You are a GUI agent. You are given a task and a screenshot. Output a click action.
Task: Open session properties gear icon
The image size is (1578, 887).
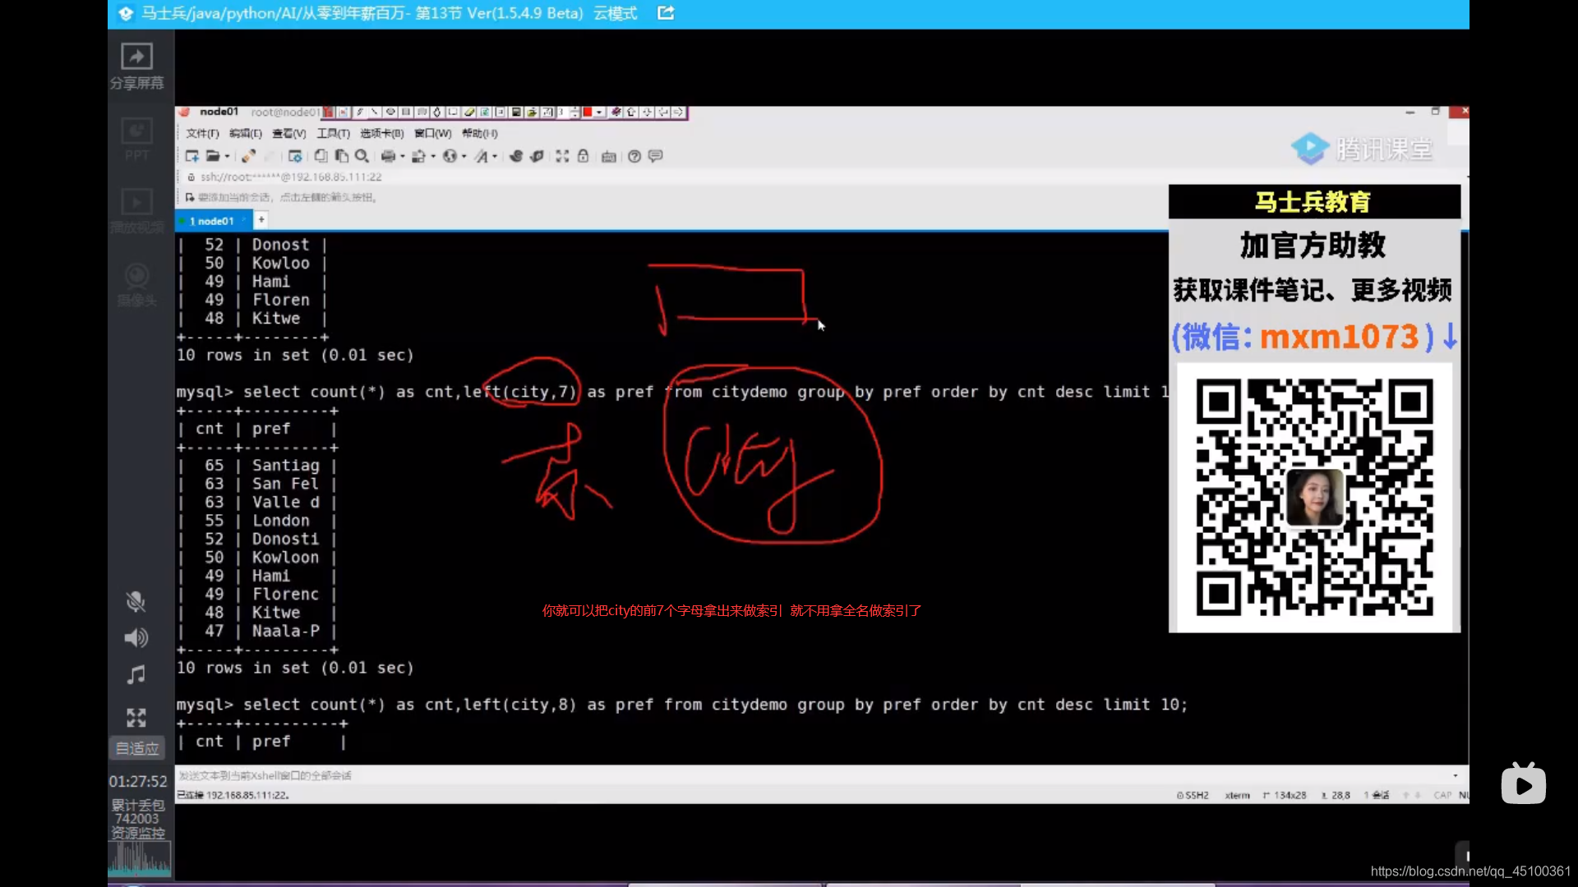pyautogui.click(x=295, y=156)
